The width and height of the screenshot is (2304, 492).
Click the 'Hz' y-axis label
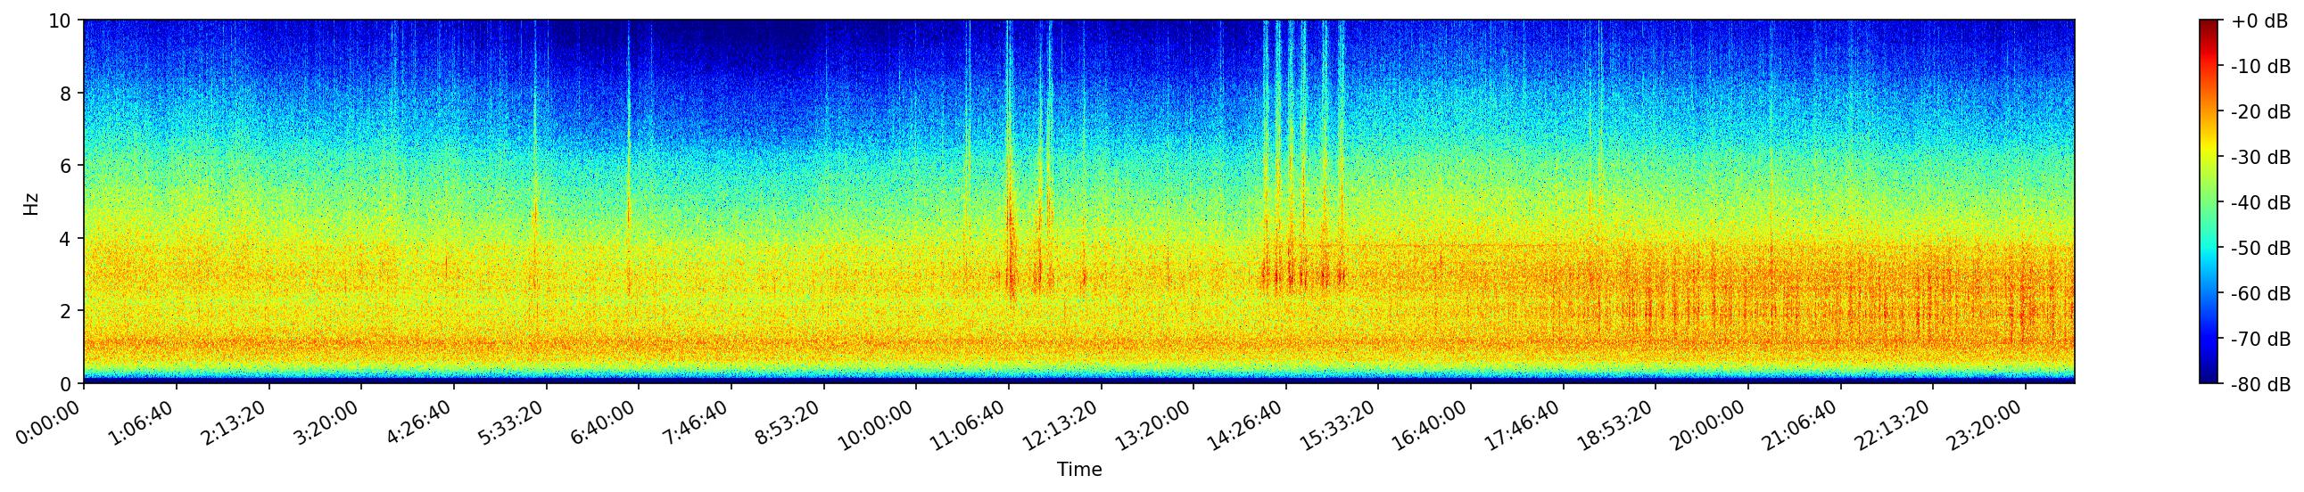(x=31, y=202)
